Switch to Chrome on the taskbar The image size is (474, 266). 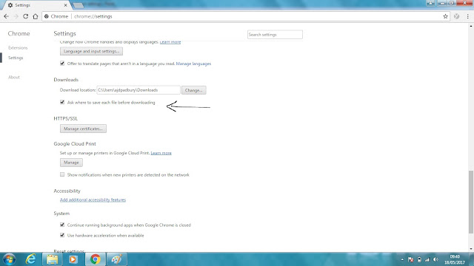[x=96, y=259]
